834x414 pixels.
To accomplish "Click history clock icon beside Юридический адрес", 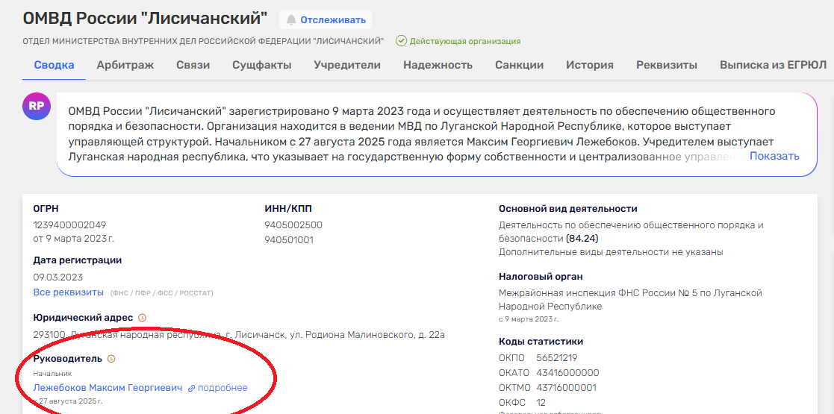I will click(143, 318).
